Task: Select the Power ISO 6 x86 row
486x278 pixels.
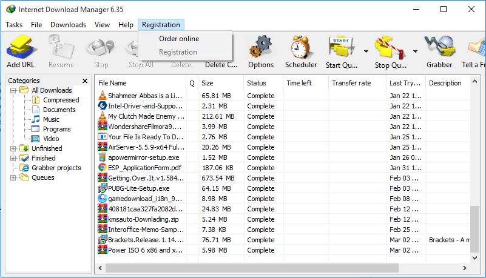Action: click(x=283, y=250)
